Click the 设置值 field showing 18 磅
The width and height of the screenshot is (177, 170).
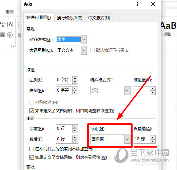(x=142, y=139)
